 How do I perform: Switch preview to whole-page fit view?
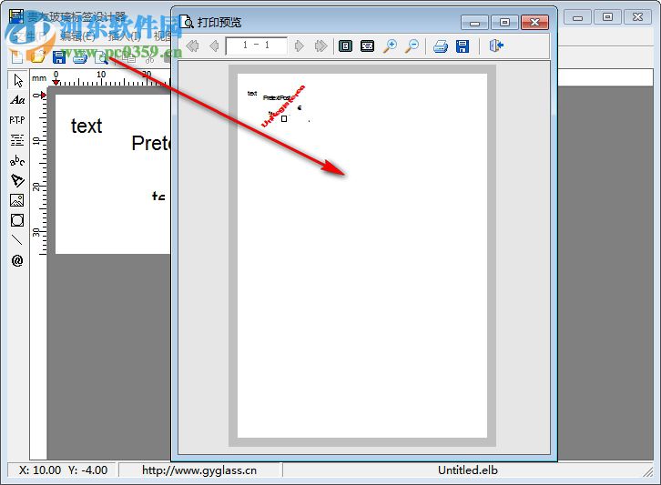click(345, 45)
